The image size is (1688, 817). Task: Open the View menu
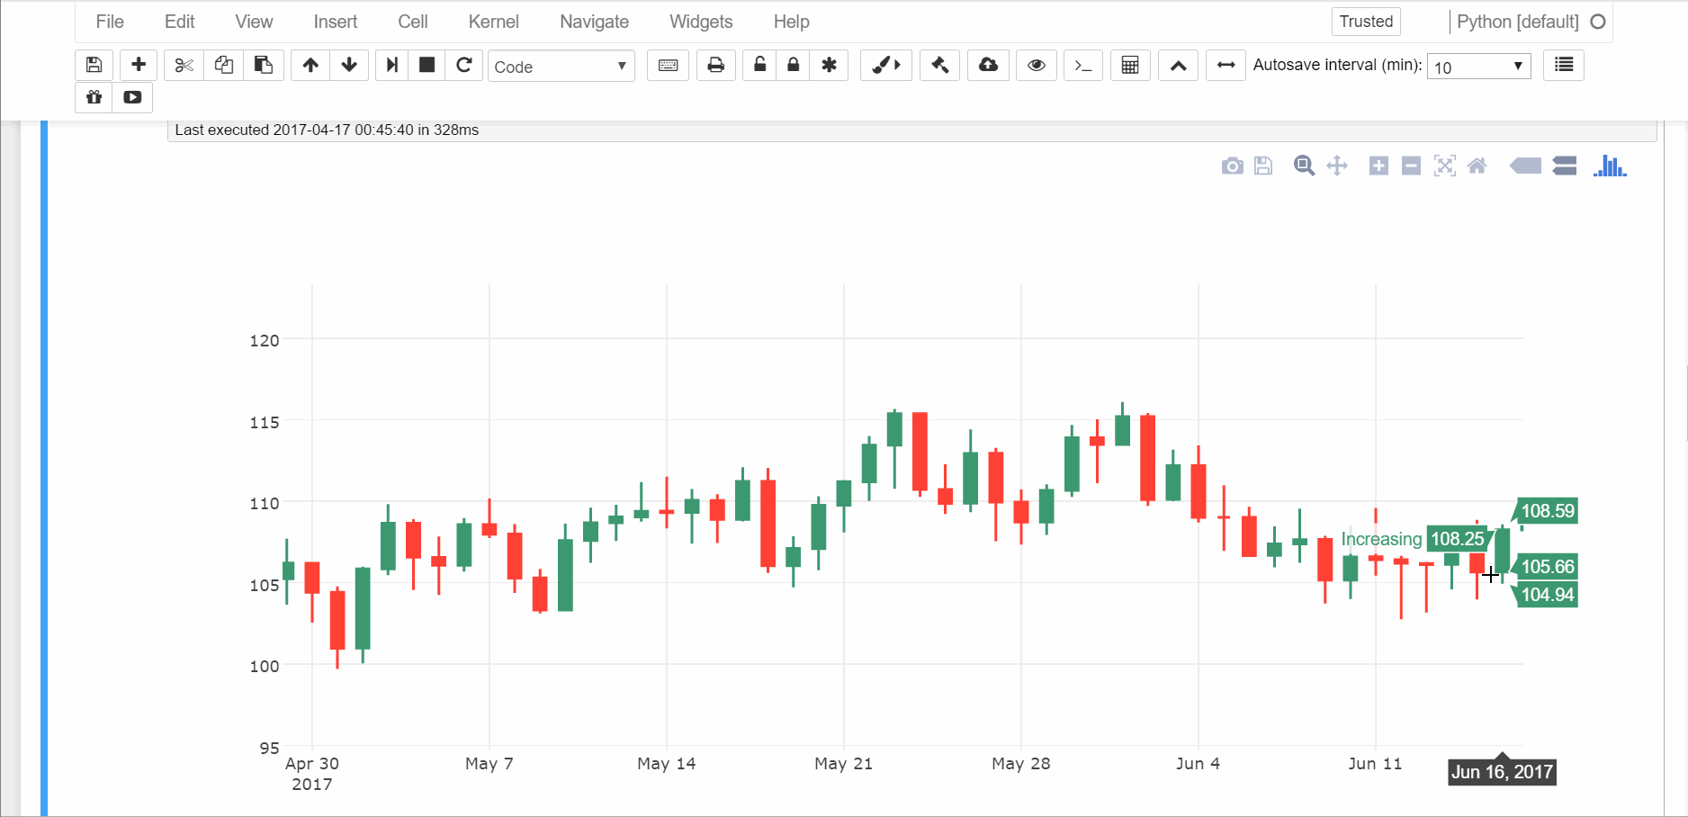click(x=254, y=22)
